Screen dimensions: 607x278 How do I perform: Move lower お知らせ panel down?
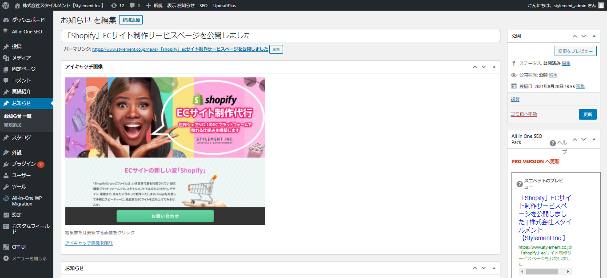pos(483,268)
